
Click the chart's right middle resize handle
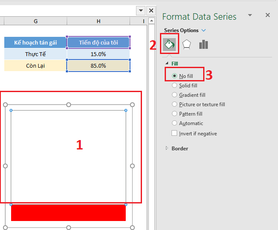132,166
